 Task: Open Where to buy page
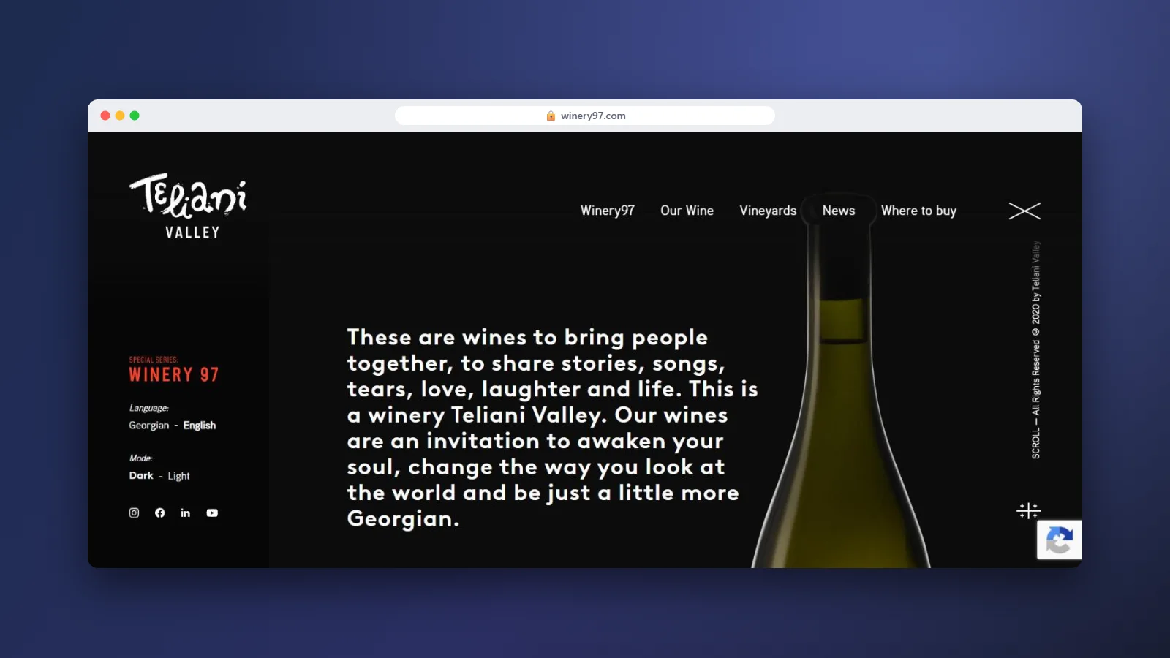918,211
